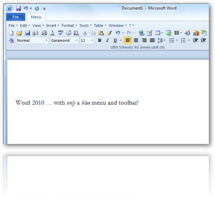Insert an Excel spreadsheet
The width and height of the screenshot is (215, 200).
(x=168, y=33)
